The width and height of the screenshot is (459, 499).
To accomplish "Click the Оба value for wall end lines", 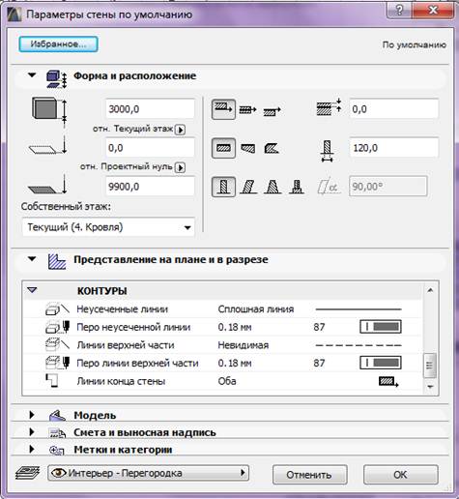I will (x=227, y=381).
